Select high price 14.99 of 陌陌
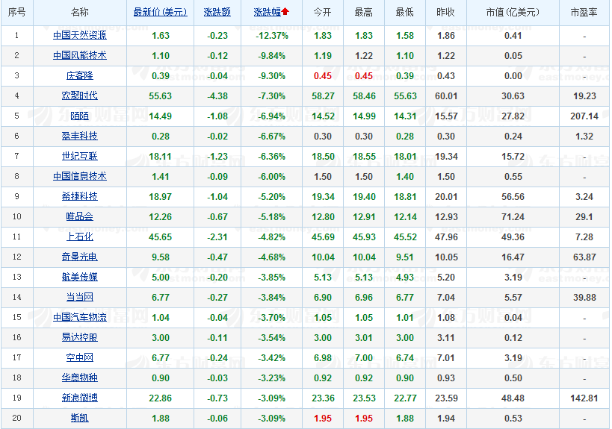The width and height of the screenshot is (612, 429). point(364,116)
